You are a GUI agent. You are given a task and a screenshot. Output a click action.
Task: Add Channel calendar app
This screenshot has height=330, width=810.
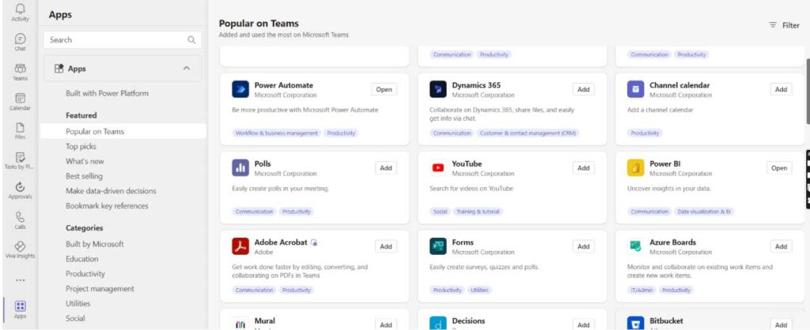(781, 89)
